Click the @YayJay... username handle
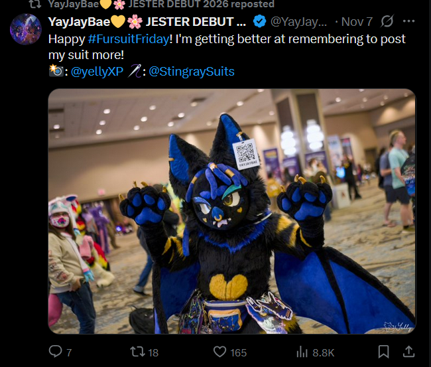Image resolution: width=431 pixels, height=367 pixels. tap(299, 22)
